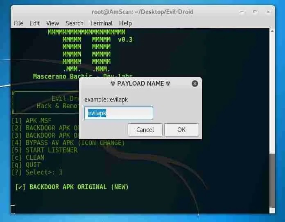Screen dimensions: 285x222
Task: Click the scrollbar up arrow
Action: (x=272, y=31)
